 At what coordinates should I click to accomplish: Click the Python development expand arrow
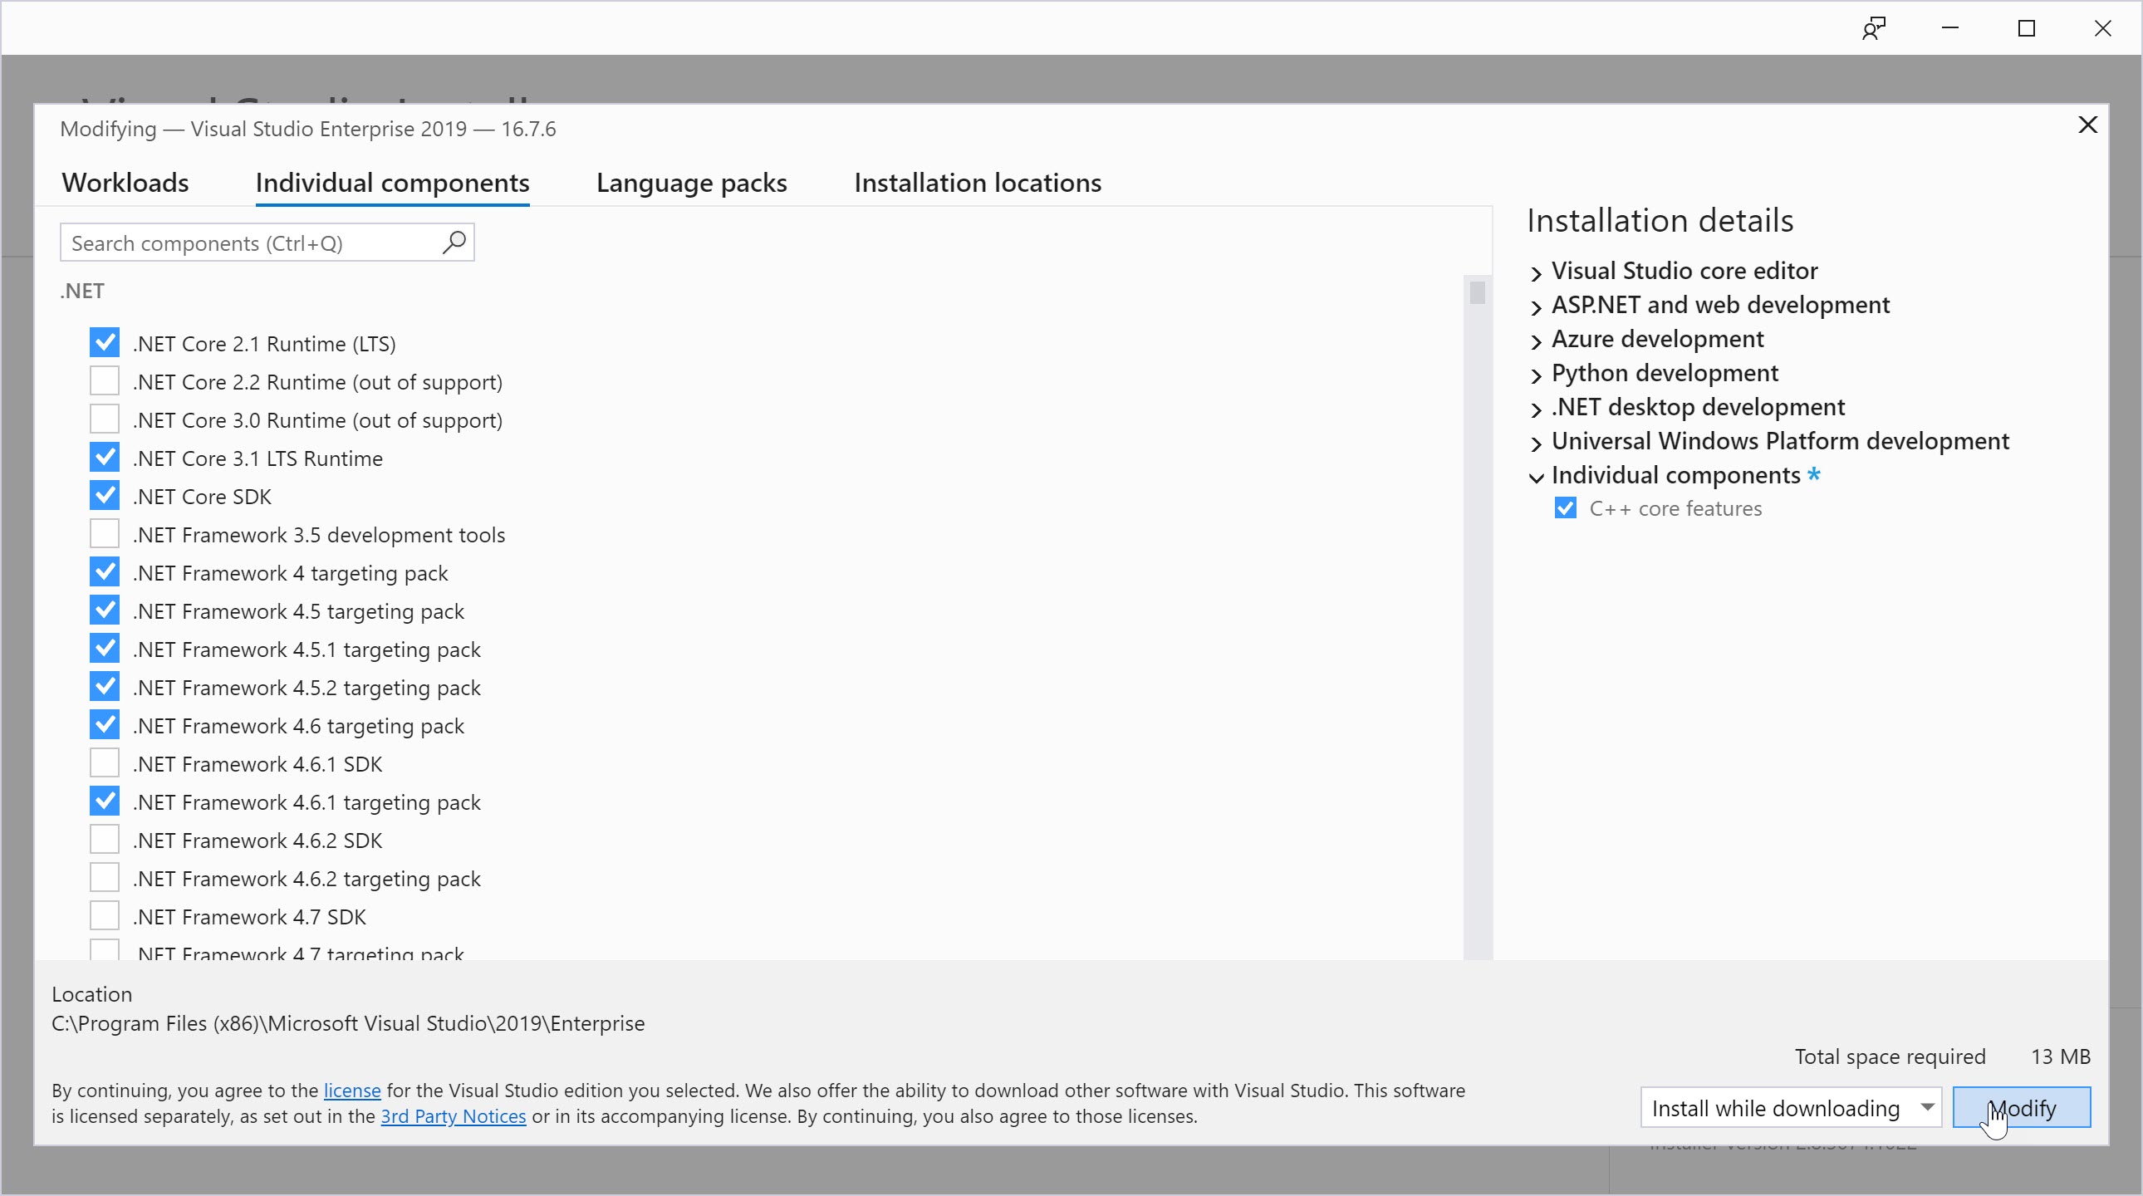click(x=1537, y=372)
